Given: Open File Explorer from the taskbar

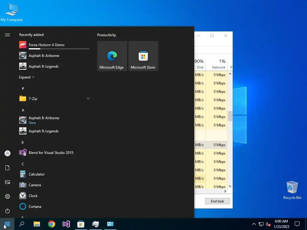Looking at the screenshot, I should click(x=37, y=224).
